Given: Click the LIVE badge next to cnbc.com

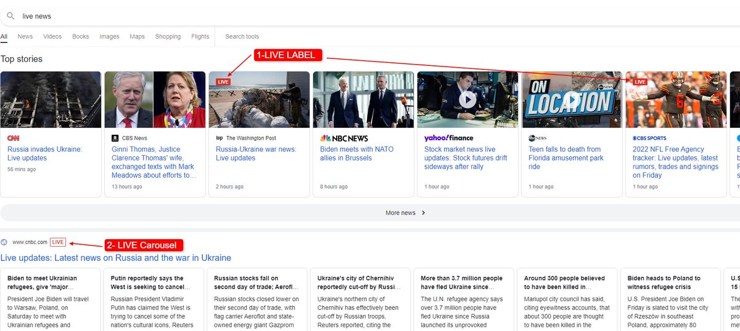Looking at the screenshot, I should pos(57,242).
